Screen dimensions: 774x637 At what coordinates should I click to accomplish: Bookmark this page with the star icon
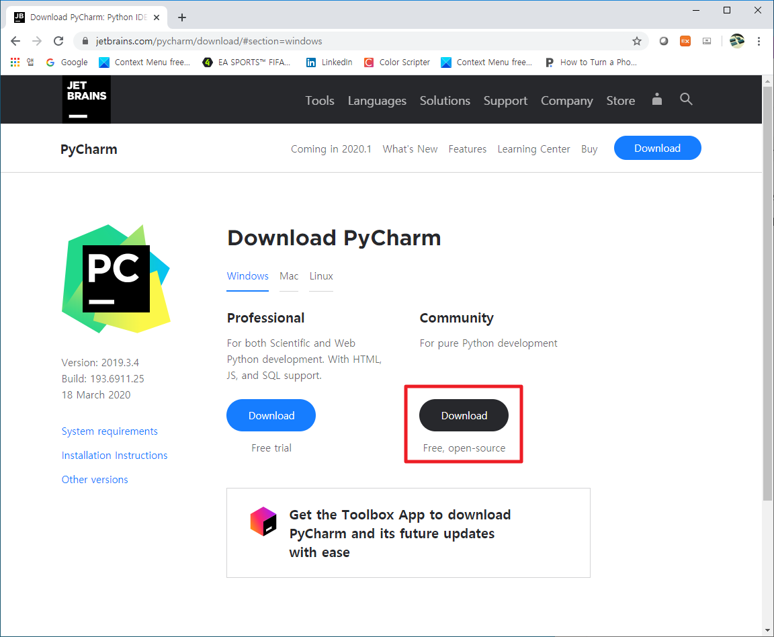pos(637,41)
